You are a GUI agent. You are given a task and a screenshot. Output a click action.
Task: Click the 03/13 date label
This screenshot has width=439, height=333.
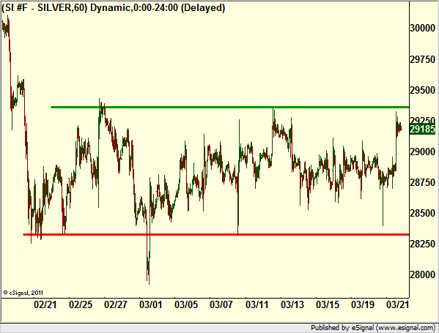tap(292, 304)
